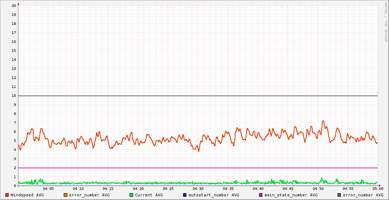Click the 04:05 time axis label
The height and width of the screenshot is (200, 389).
48,189
